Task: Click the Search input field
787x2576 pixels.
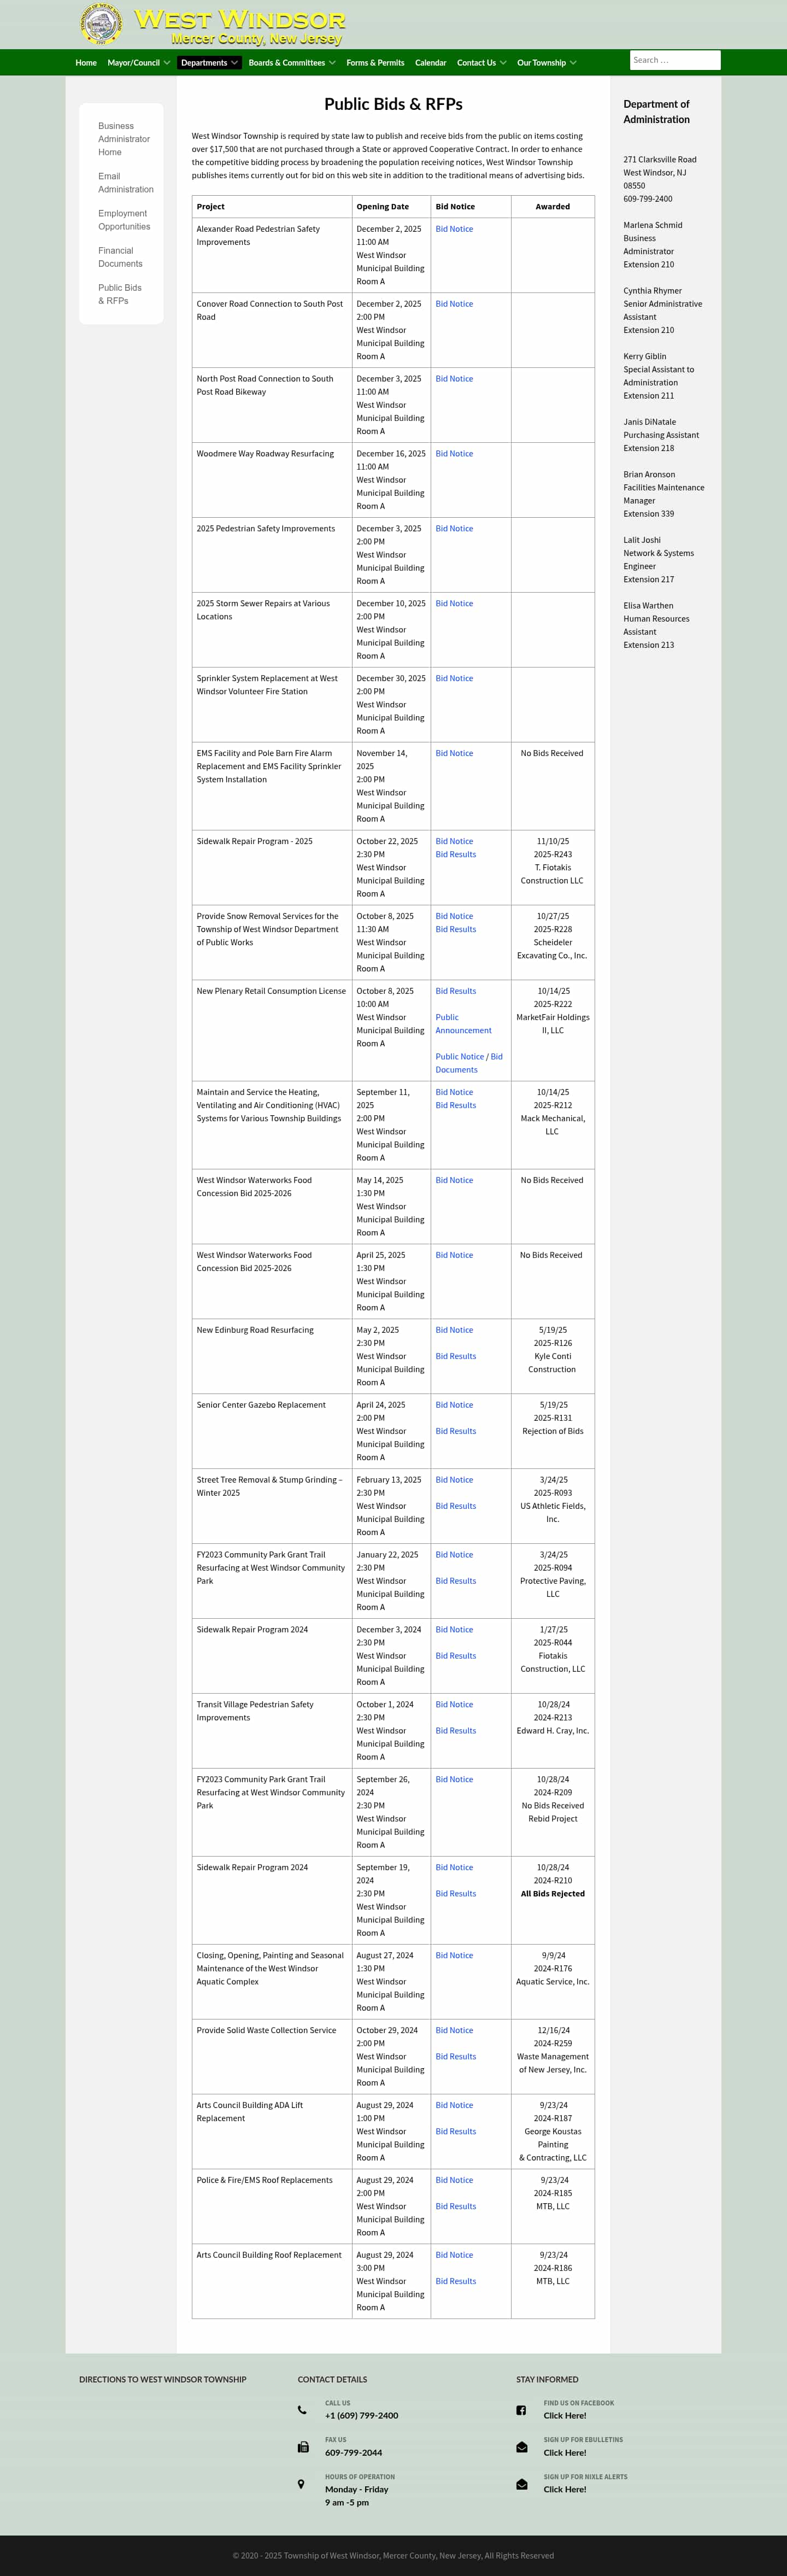Action: tap(675, 60)
